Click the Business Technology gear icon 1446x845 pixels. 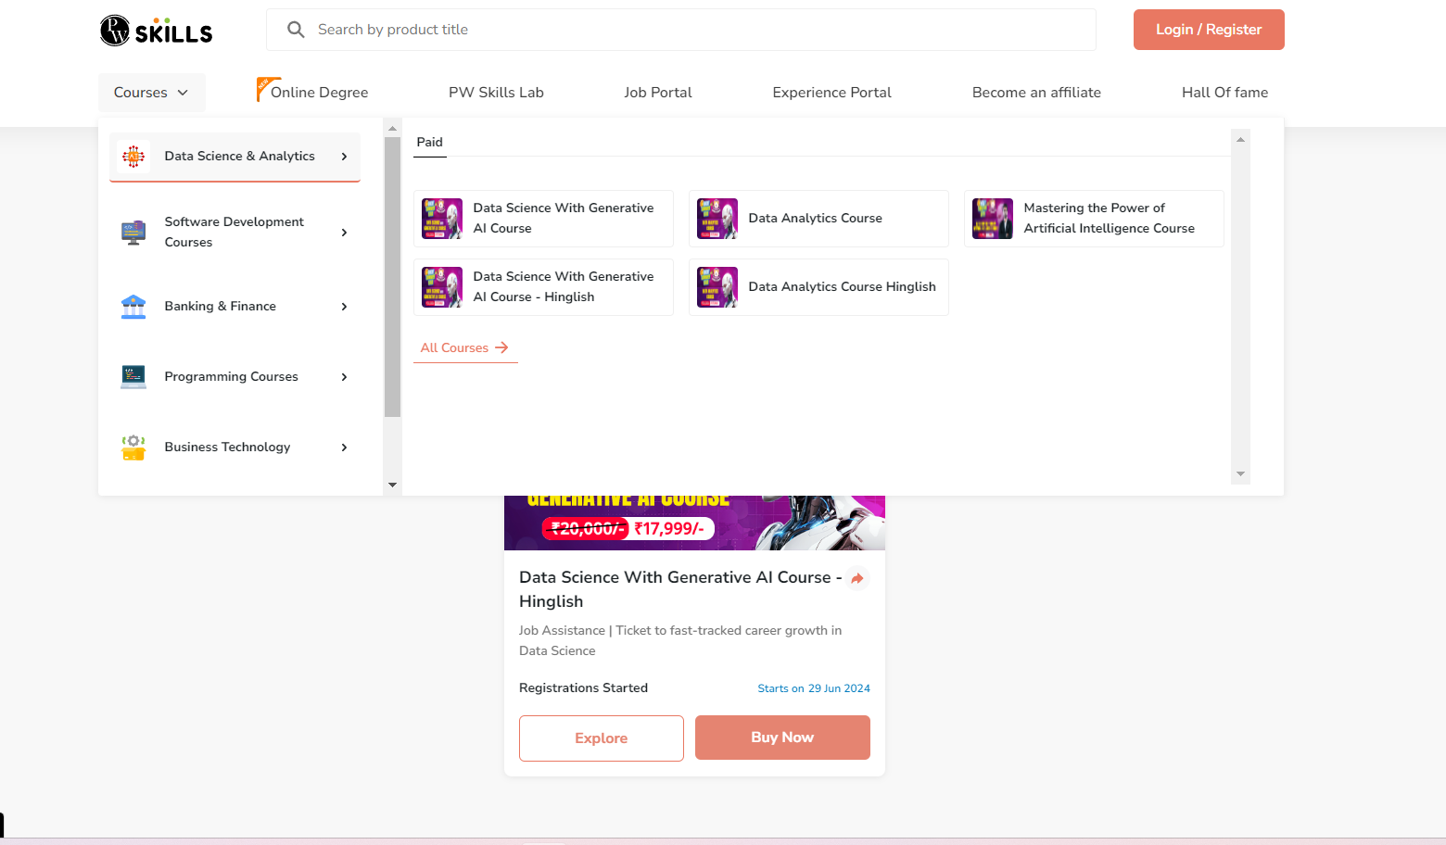(x=133, y=448)
